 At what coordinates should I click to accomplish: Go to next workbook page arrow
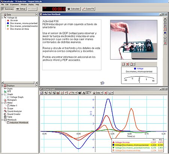[x=104, y=83]
